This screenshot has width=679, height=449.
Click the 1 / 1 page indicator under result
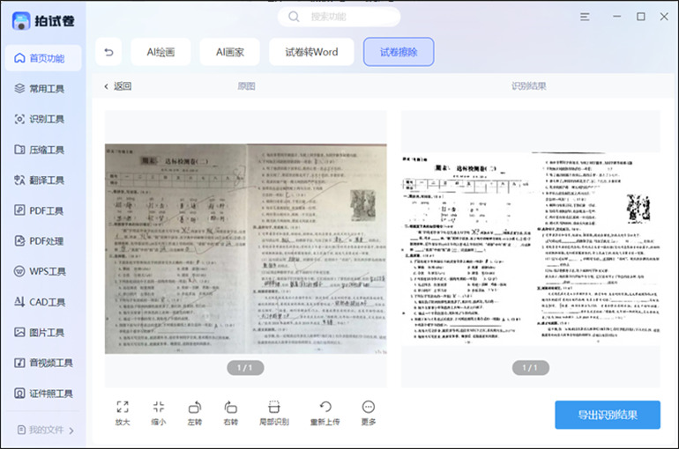pos(531,368)
